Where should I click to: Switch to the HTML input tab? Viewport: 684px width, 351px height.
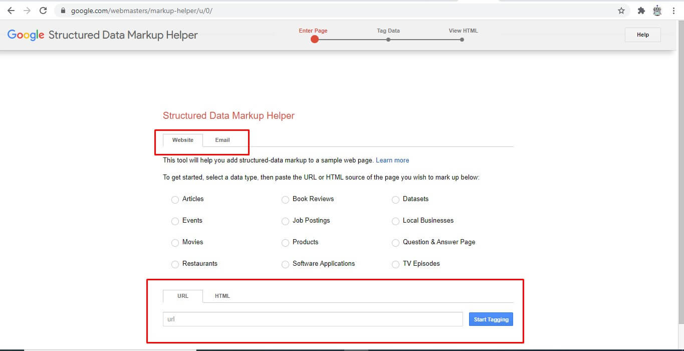point(222,296)
